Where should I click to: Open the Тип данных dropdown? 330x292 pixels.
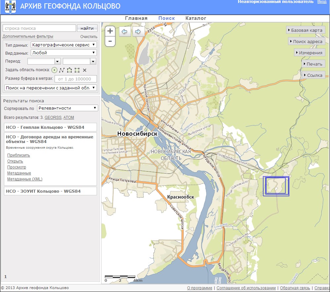pos(63,45)
